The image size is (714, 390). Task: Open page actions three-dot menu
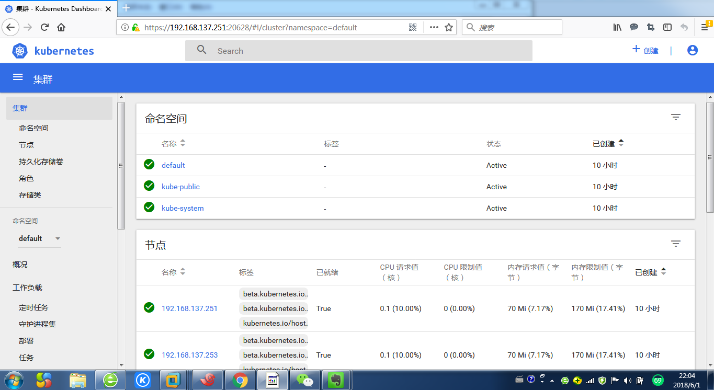click(434, 27)
